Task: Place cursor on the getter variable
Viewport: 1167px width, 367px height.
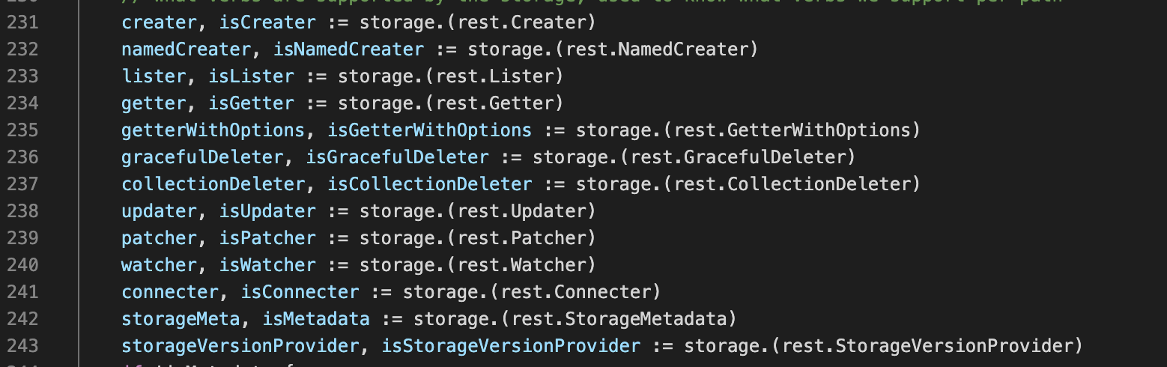Action: (x=154, y=103)
